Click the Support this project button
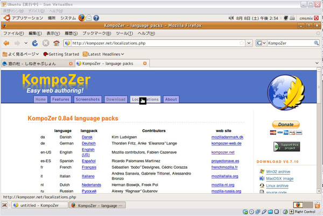 click(286, 147)
